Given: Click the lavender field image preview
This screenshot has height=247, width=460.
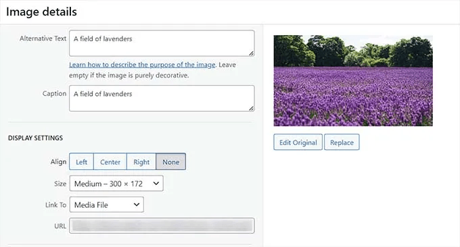Looking at the screenshot, I should click(x=353, y=81).
